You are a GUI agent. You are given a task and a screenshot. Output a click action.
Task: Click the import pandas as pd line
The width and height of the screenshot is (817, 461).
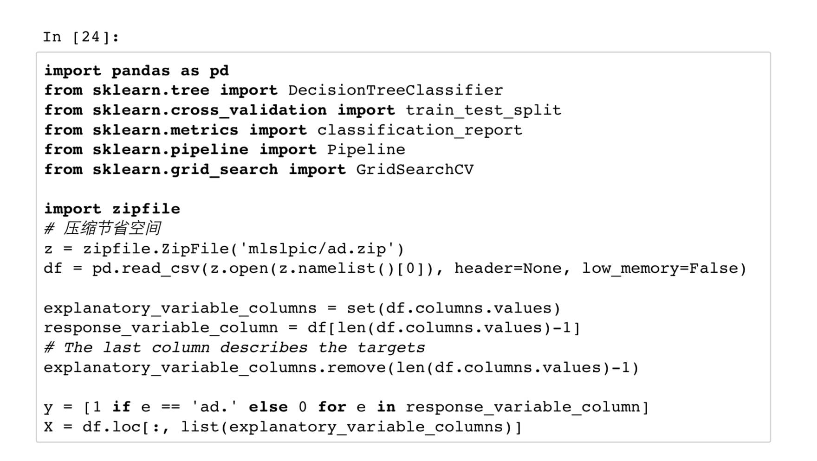(136, 70)
